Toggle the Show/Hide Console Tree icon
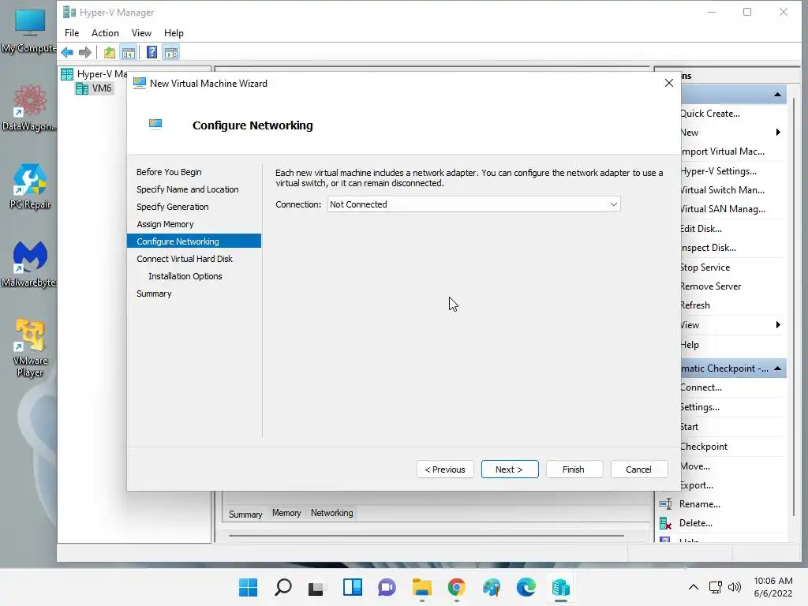 coord(129,53)
